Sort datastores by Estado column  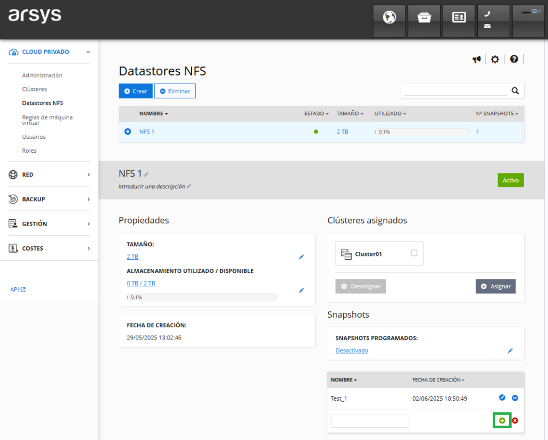coord(316,113)
